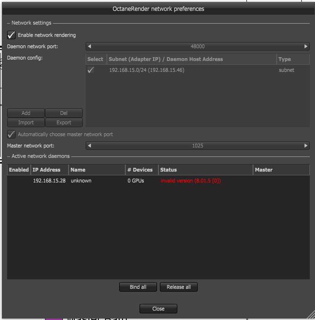Close the network preferences dialog
Image resolution: width=315 pixels, height=320 pixels.
pyautogui.click(x=158, y=309)
